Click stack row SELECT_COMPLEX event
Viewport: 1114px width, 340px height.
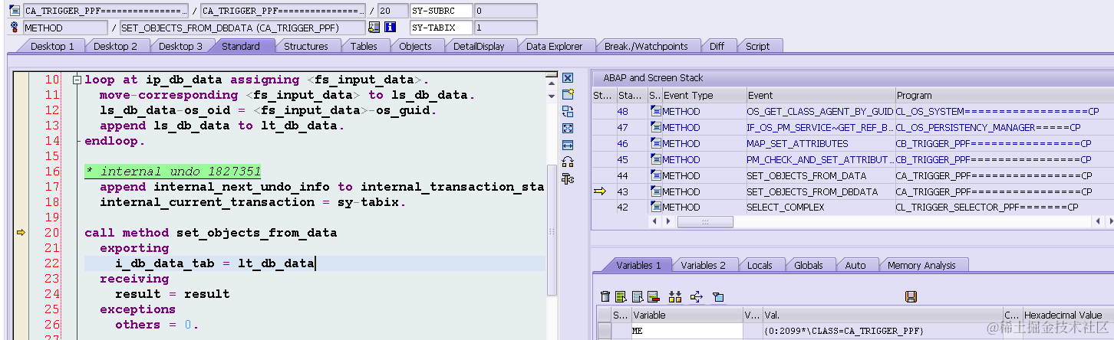820,207
